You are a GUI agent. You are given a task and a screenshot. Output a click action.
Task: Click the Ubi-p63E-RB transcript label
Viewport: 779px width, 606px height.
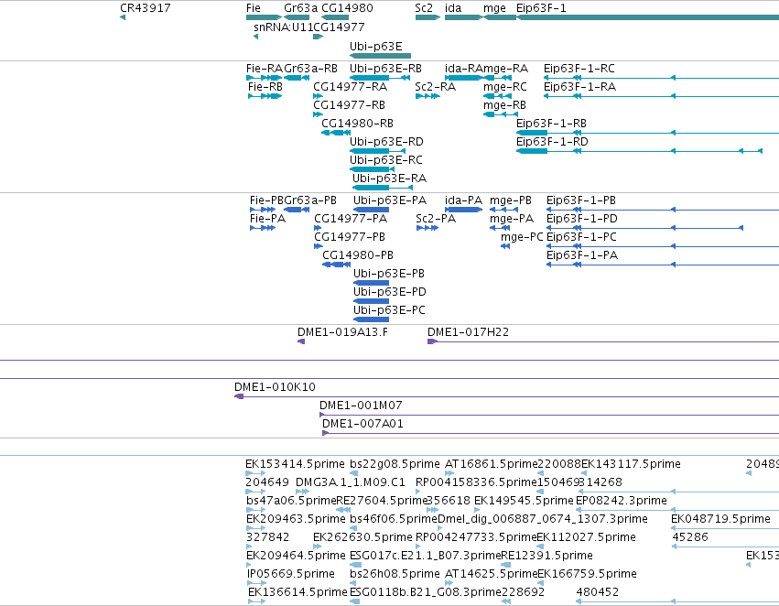click(x=386, y=68)
